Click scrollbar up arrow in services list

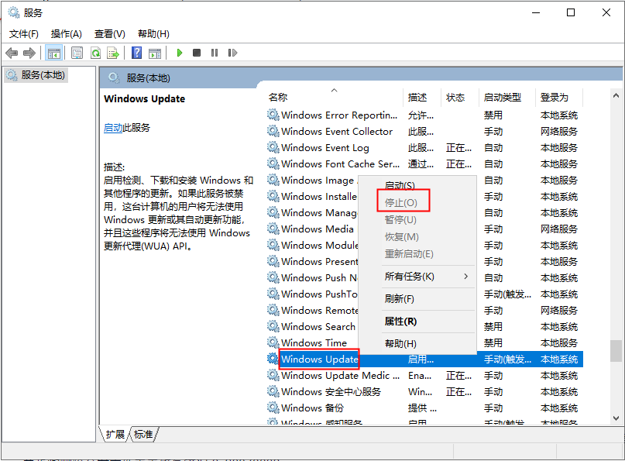[x=616, y=96]
